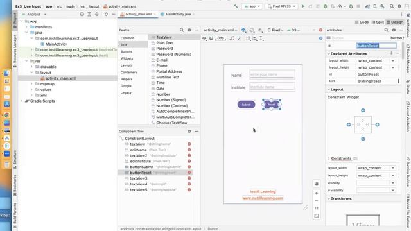Open the MainActivity.java editor tab
Viewport: 411px width, 231px height.
pyautogui.click(x=178, y=14)
